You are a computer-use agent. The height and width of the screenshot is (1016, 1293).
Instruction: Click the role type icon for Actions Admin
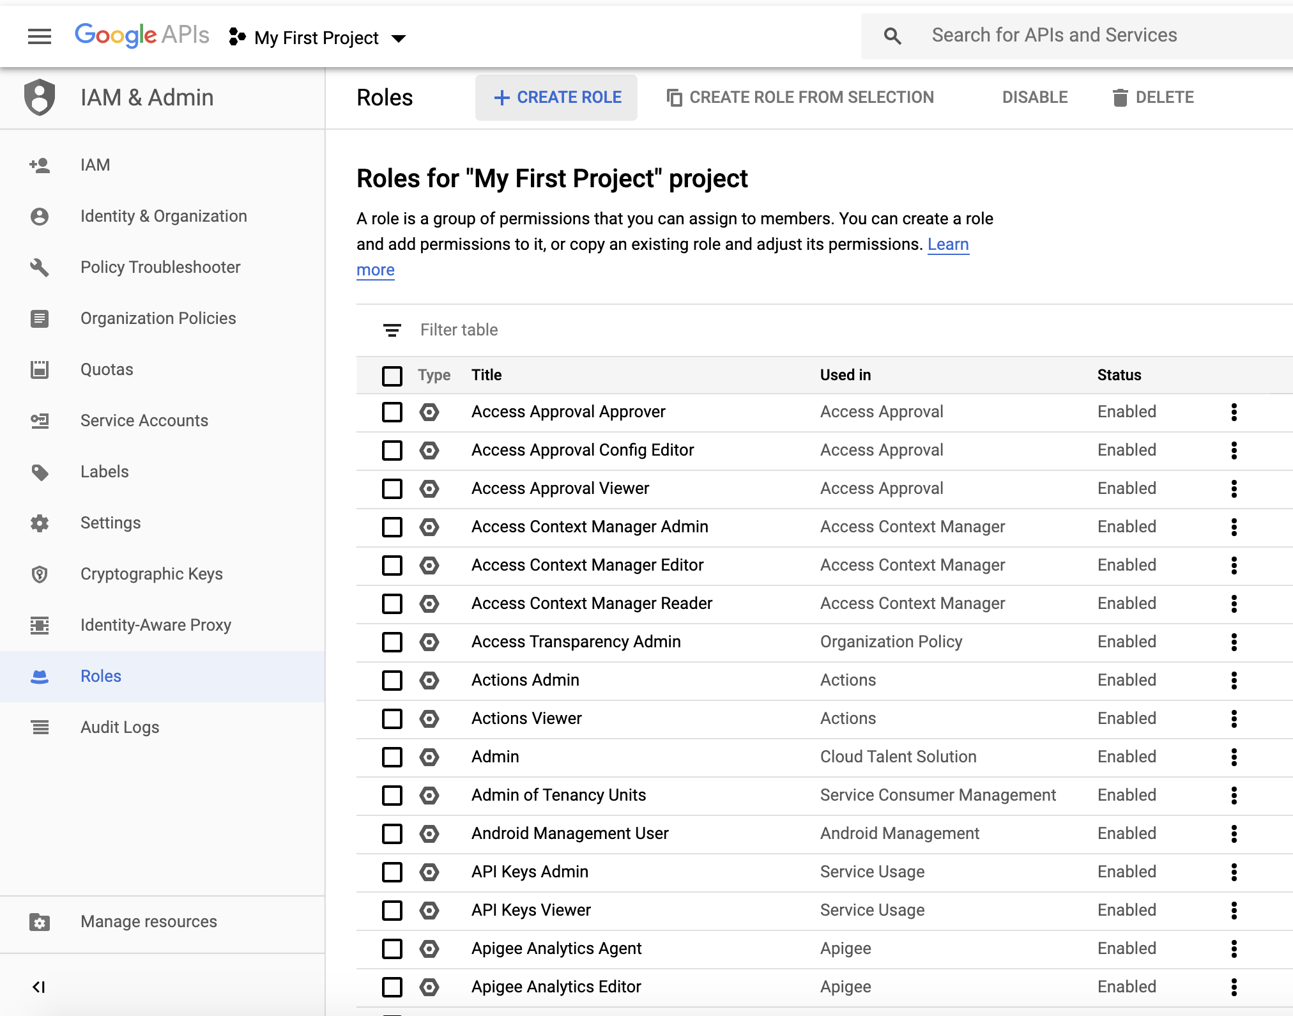point(429,681)
